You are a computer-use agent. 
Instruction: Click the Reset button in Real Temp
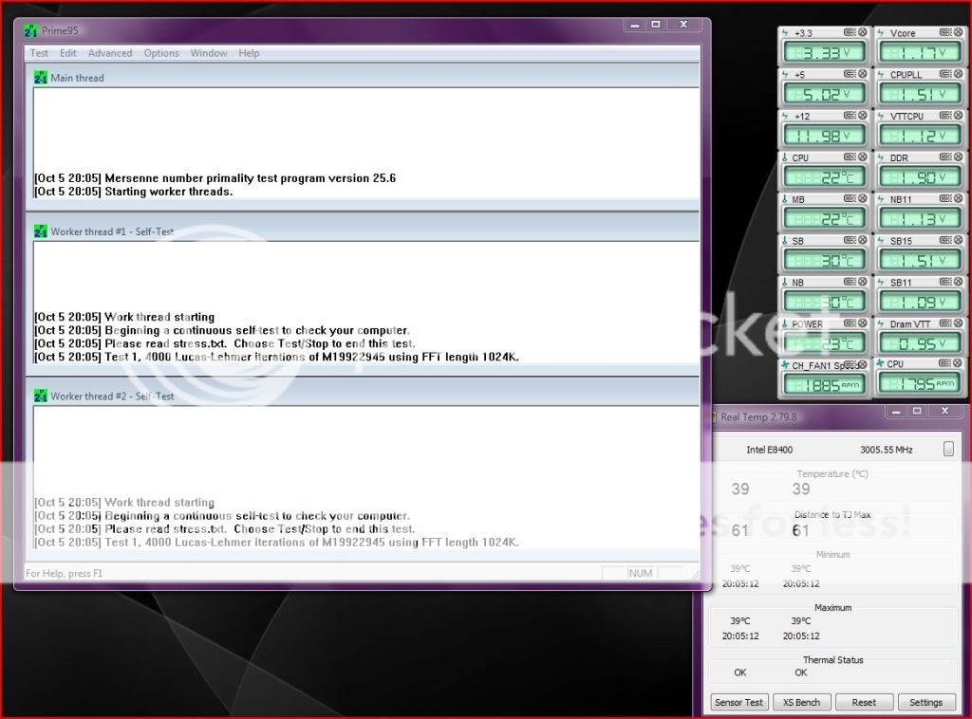[x=864, y=702]
